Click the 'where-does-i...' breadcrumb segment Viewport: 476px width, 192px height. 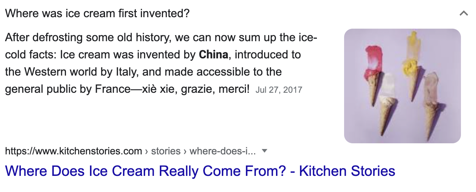click(x=223, y=151)
